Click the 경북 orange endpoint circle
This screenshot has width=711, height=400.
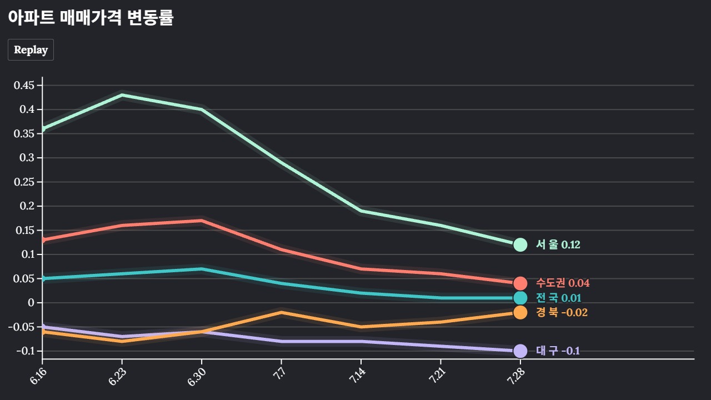[x=520, y=313]
